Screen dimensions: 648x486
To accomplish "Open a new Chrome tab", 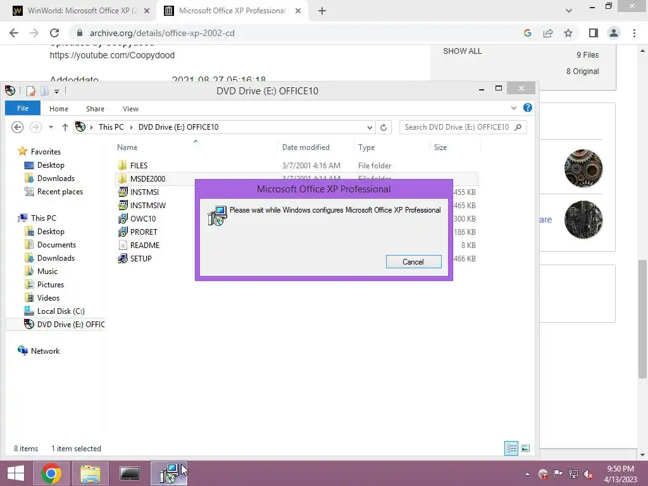I will tap(322, 11).
